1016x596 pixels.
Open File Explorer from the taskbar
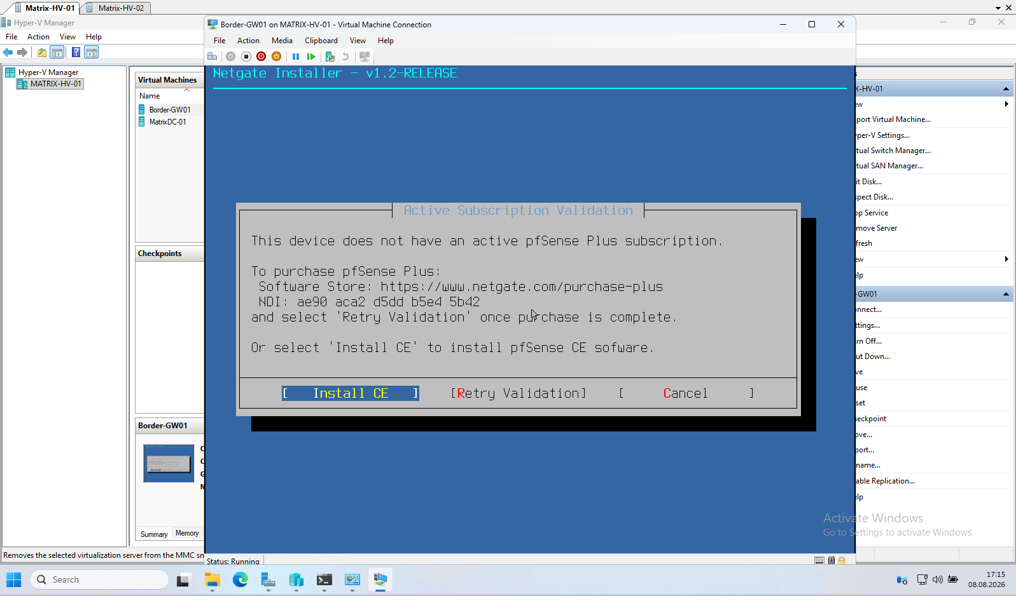click(212, 579)
